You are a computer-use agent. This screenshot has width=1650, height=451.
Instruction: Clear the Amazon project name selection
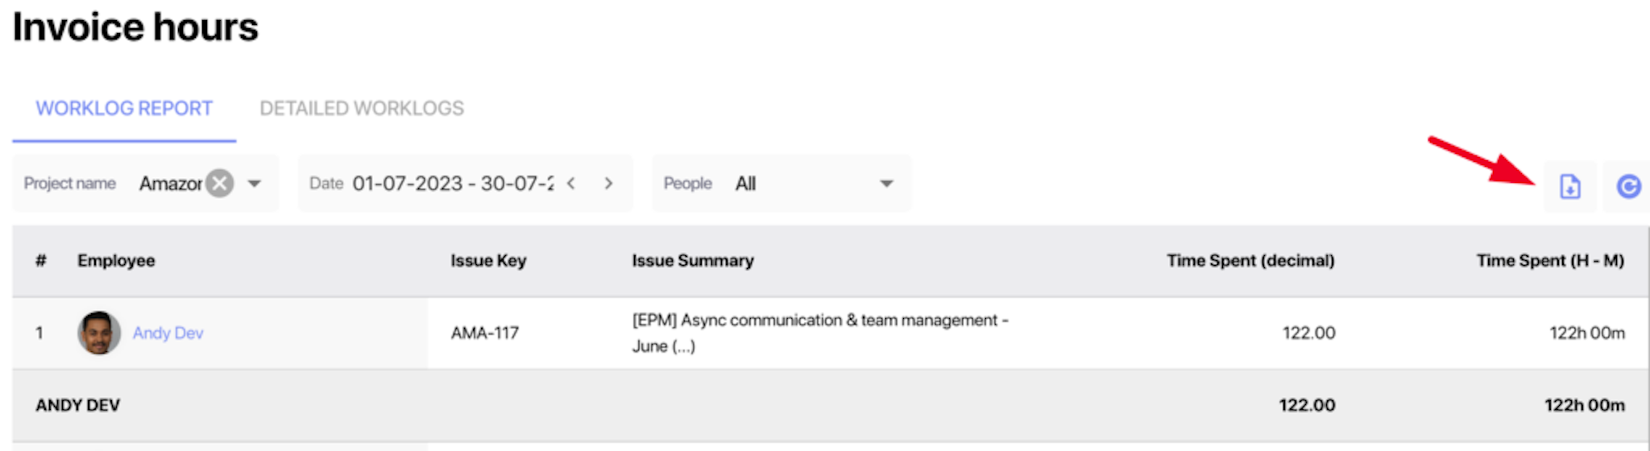(219, 184)
